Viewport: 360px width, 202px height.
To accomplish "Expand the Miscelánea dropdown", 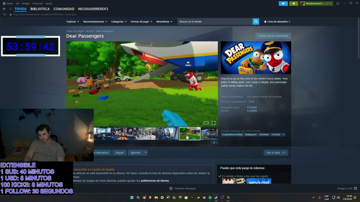I will (x=164, y=22).
